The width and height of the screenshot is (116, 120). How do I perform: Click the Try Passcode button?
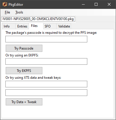point(24,48)
